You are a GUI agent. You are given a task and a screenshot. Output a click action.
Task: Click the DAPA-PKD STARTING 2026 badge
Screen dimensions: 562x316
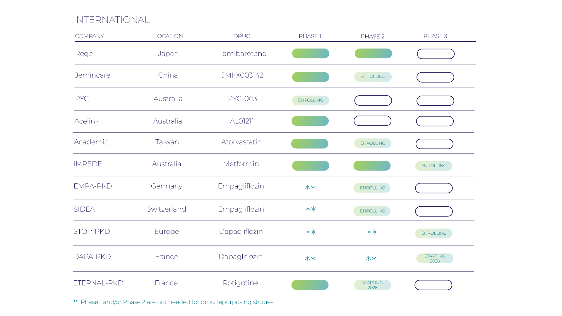(435, 258)
